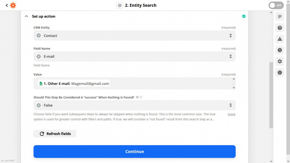
Task: Click the Field Name dropdown arrows
Action: [231, 56]
